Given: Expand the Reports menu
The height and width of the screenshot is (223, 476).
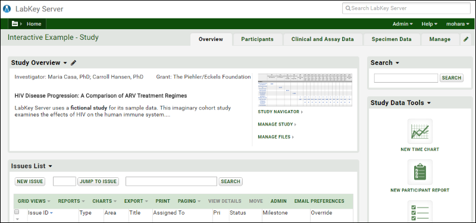Looking at the screenshot, I should pyautogui.click(x=71, y=201).
